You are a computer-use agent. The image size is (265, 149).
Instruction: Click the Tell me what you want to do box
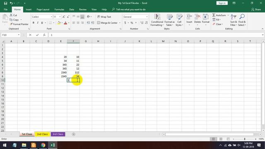click(x=129, y=10)
